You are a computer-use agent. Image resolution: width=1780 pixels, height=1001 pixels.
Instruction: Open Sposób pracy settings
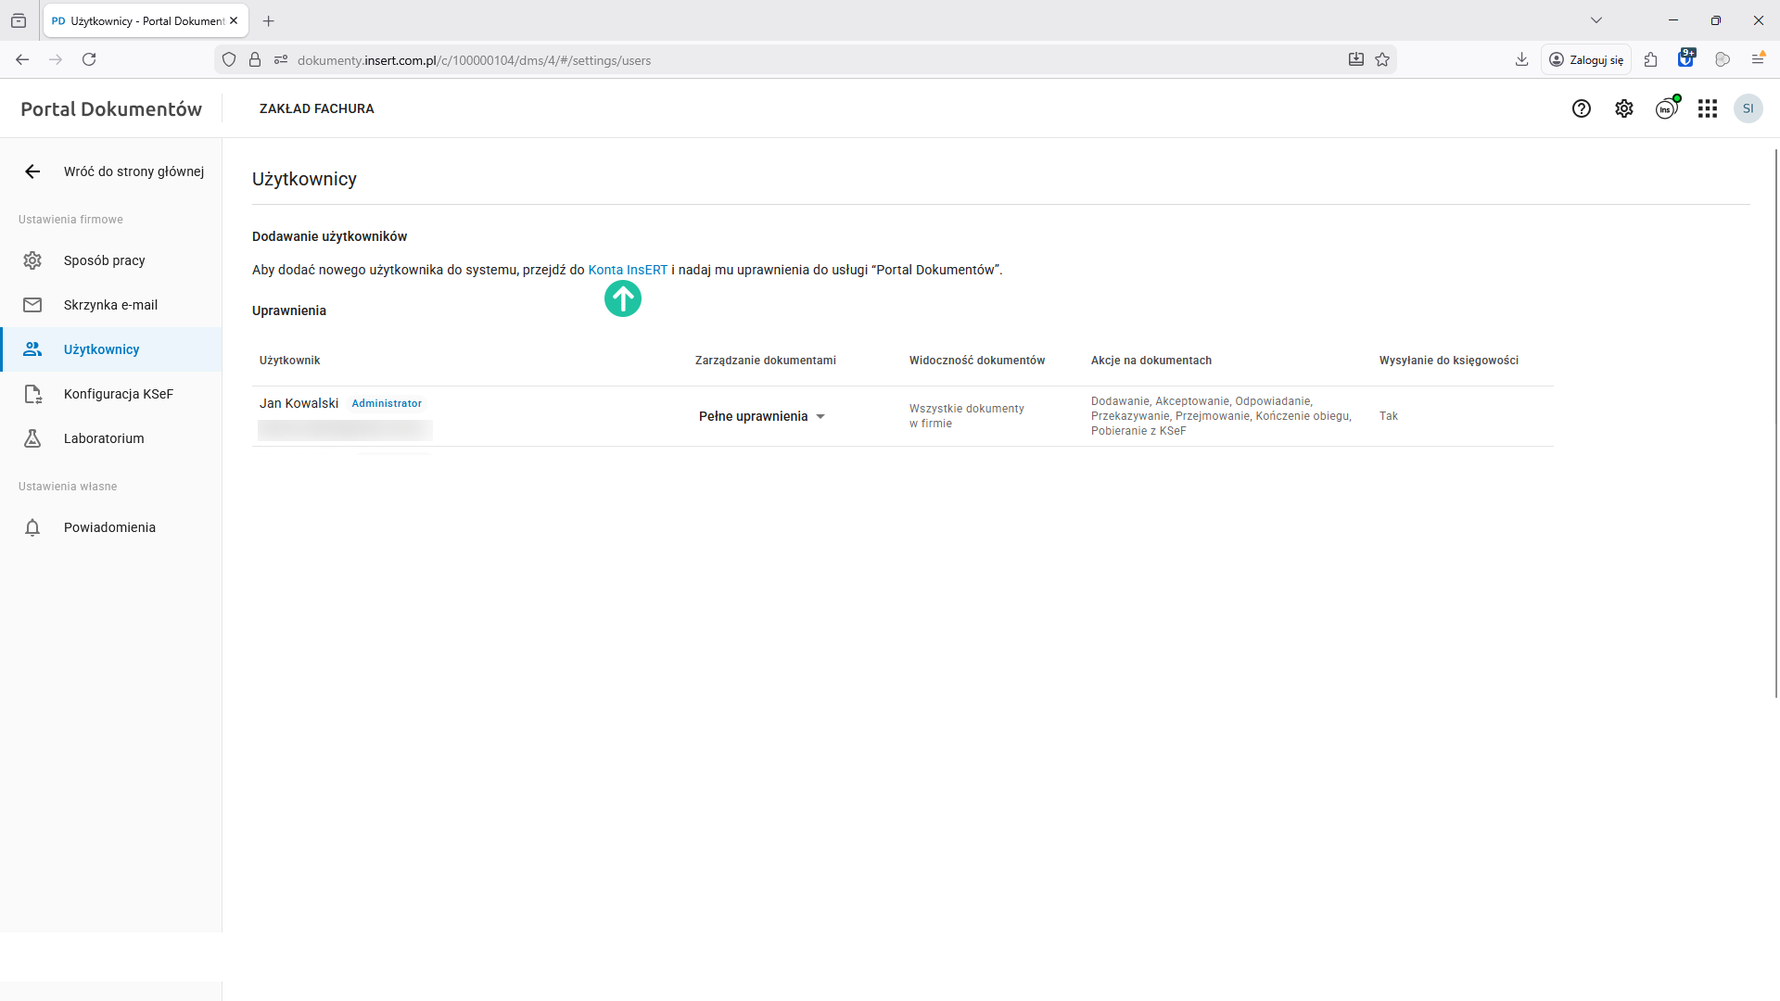click(104, 260)
